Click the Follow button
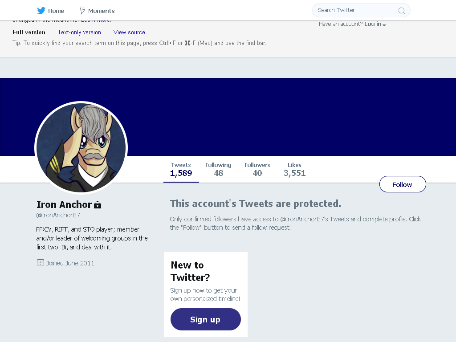The height and width of the screenshot is (342, 456). click(x=403, y=184)
